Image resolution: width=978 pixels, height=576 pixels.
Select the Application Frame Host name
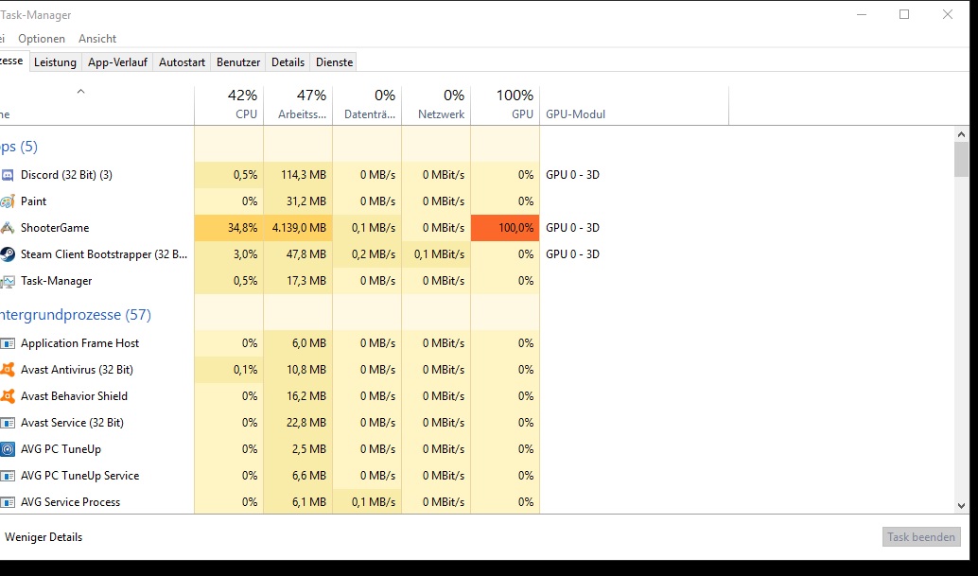point(79,343)
